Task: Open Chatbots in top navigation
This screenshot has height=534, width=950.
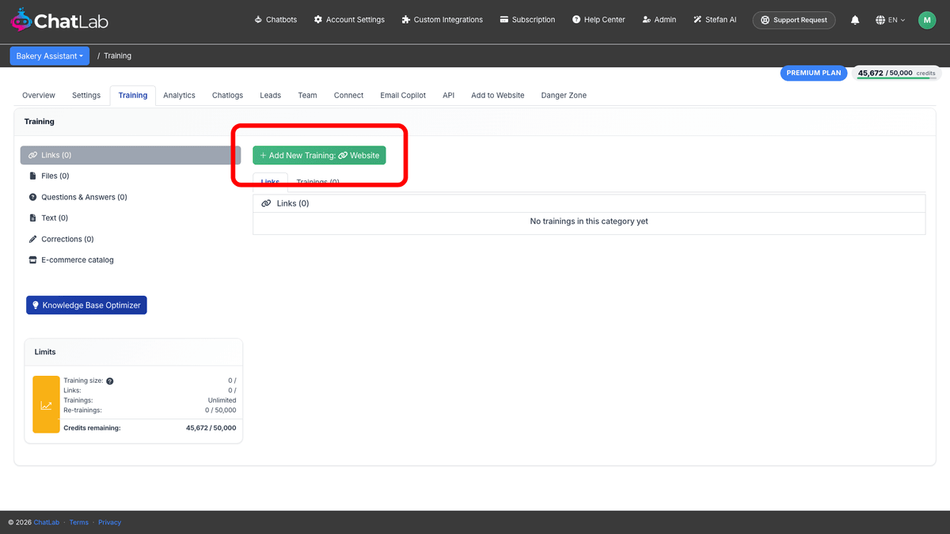Action: (x=275, y=20)
